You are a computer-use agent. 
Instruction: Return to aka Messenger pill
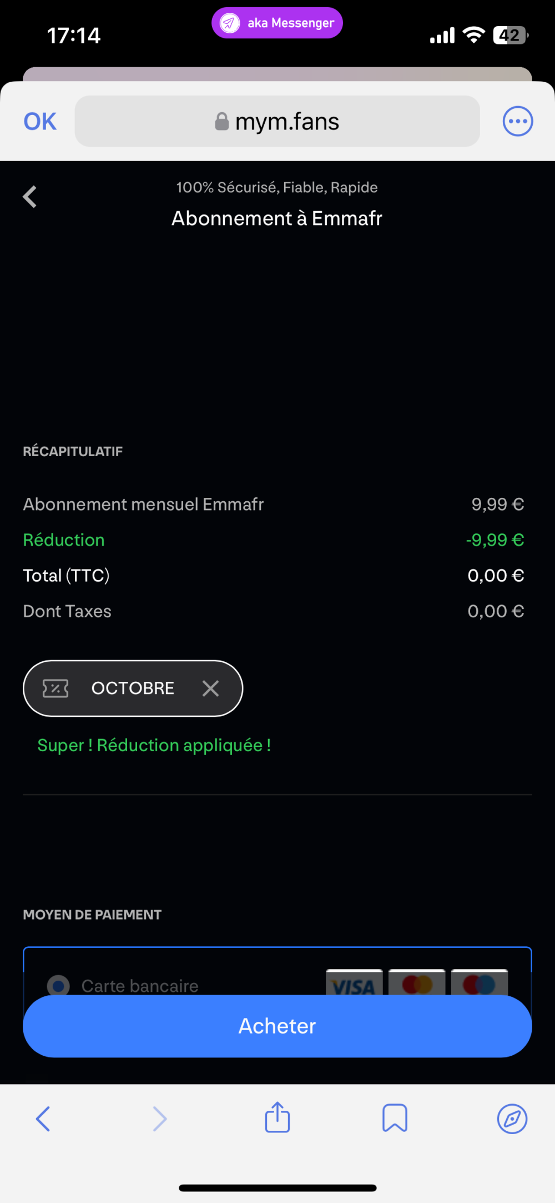[x=277, y=23]
